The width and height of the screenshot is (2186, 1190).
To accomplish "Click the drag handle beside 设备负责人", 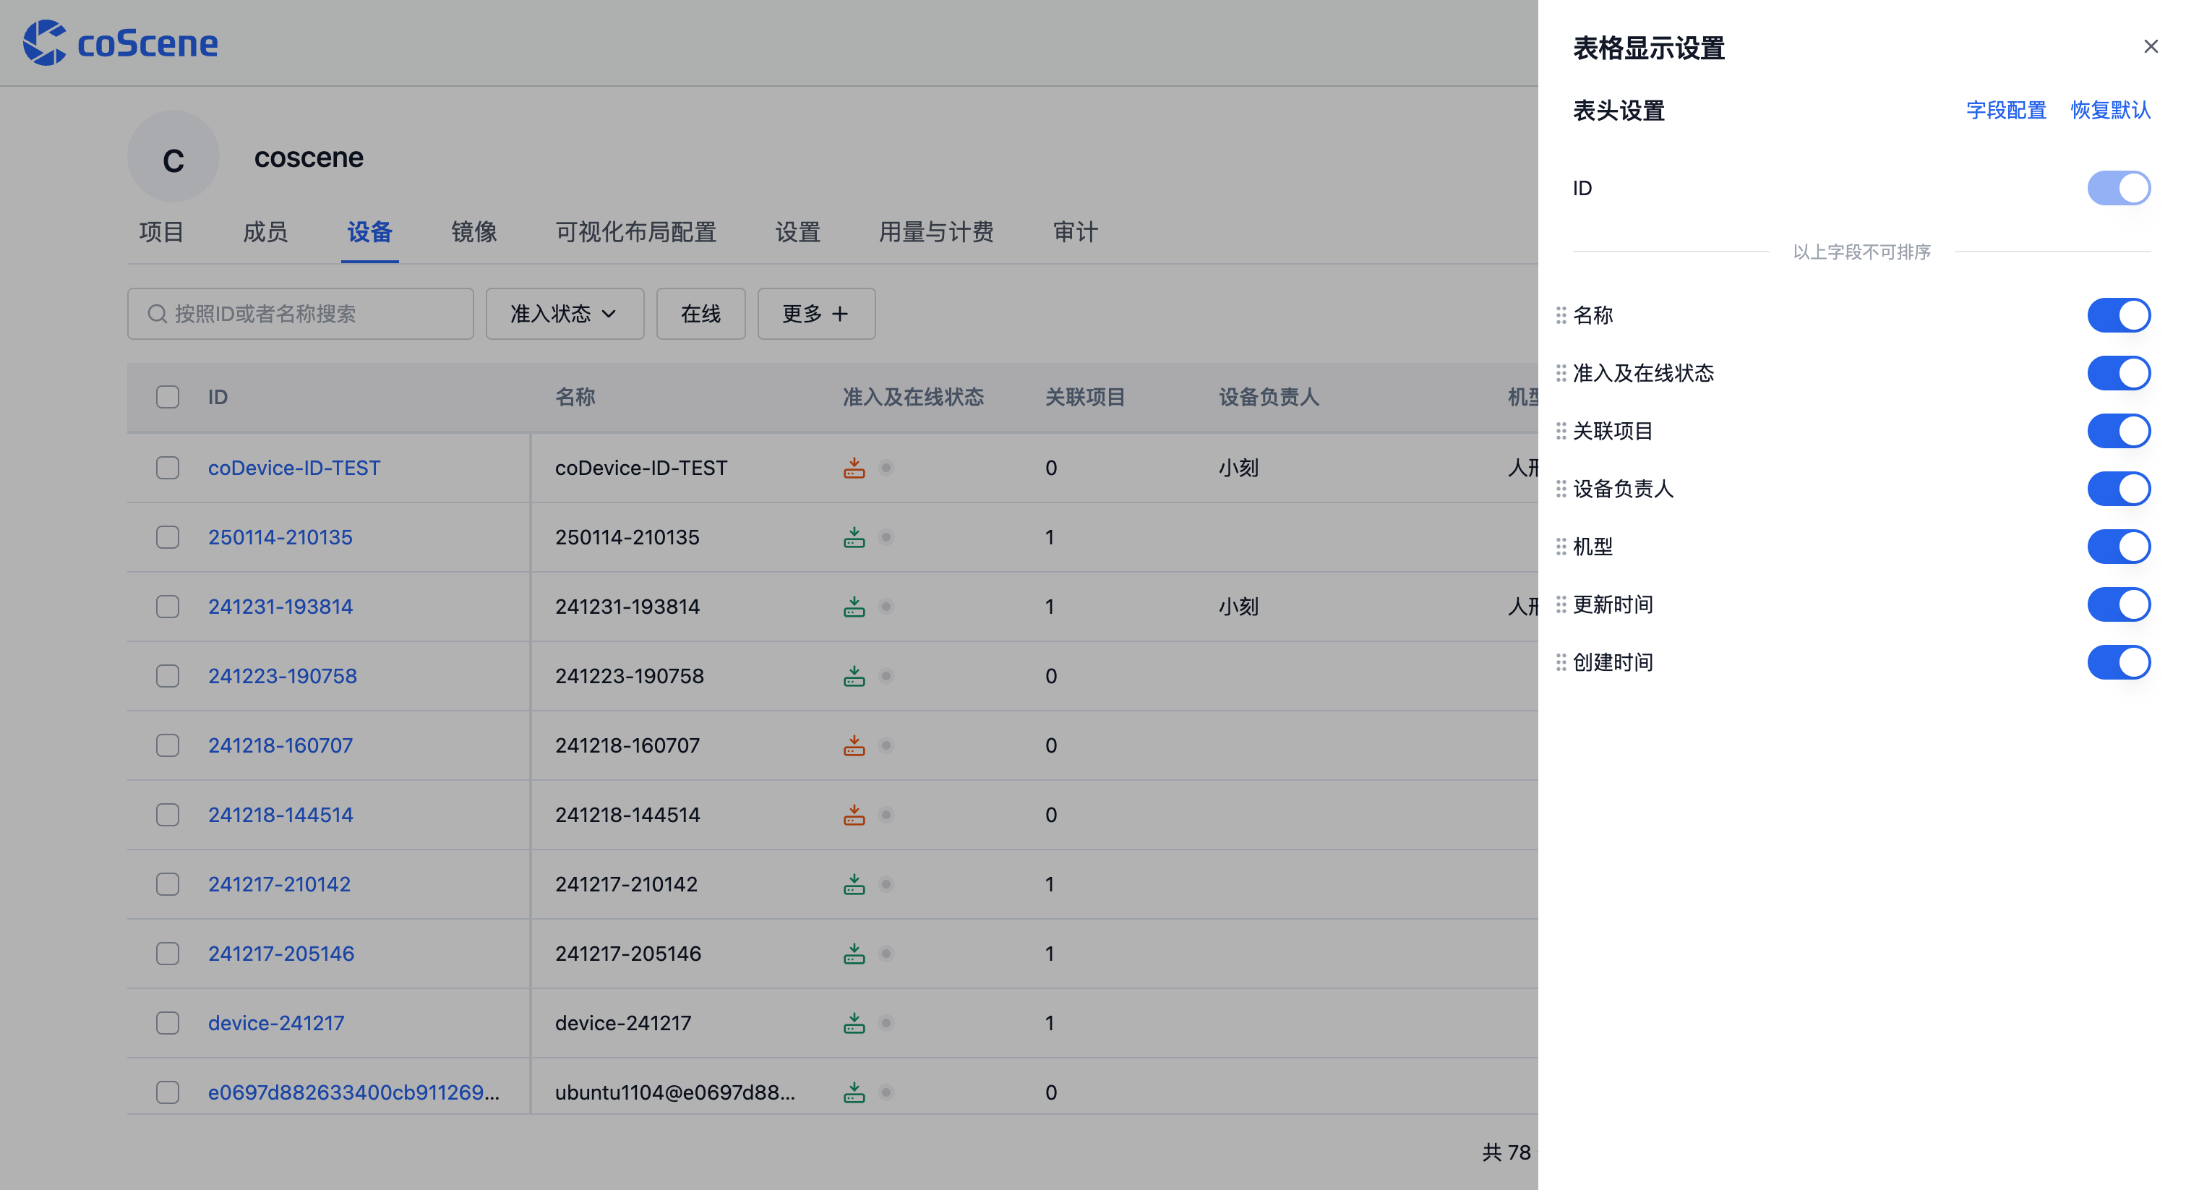I will point(1561,489).
